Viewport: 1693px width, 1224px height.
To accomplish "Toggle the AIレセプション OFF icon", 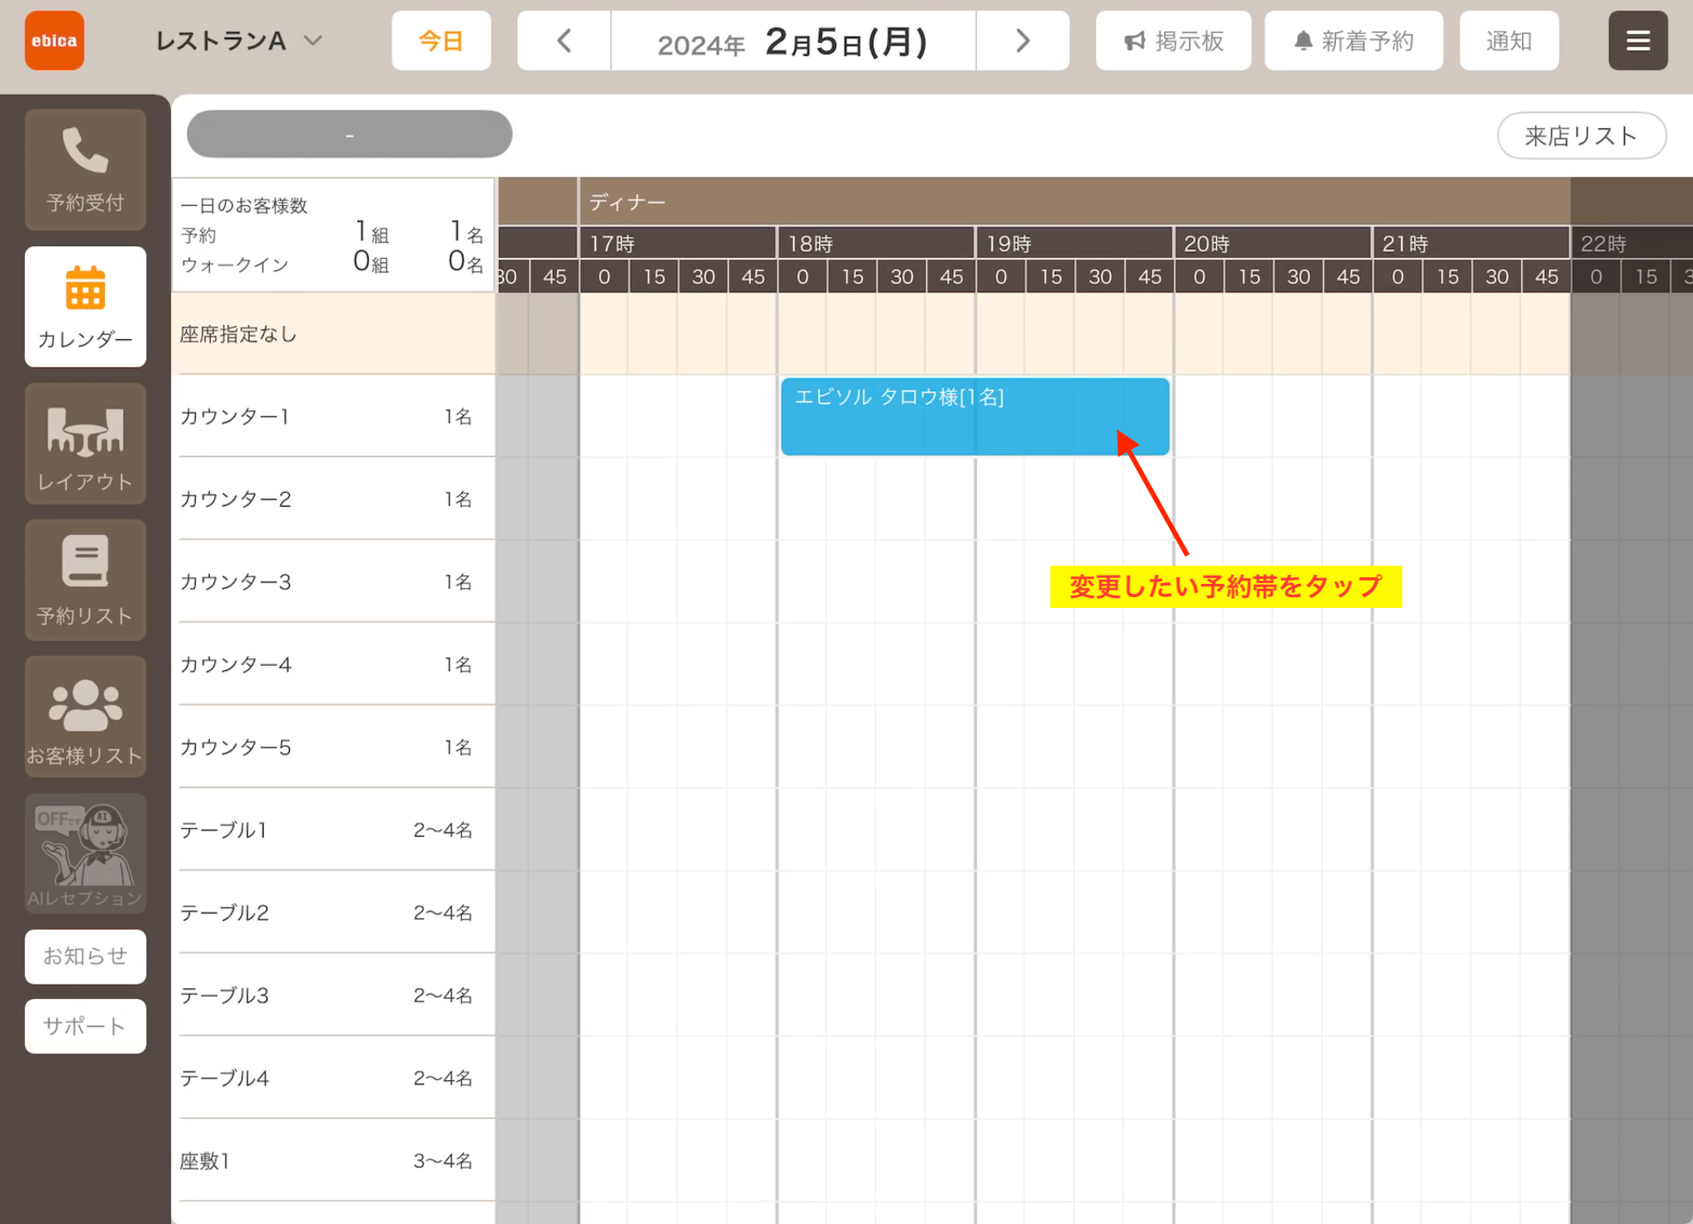I will pyautogui.click(x=85, y=853).
